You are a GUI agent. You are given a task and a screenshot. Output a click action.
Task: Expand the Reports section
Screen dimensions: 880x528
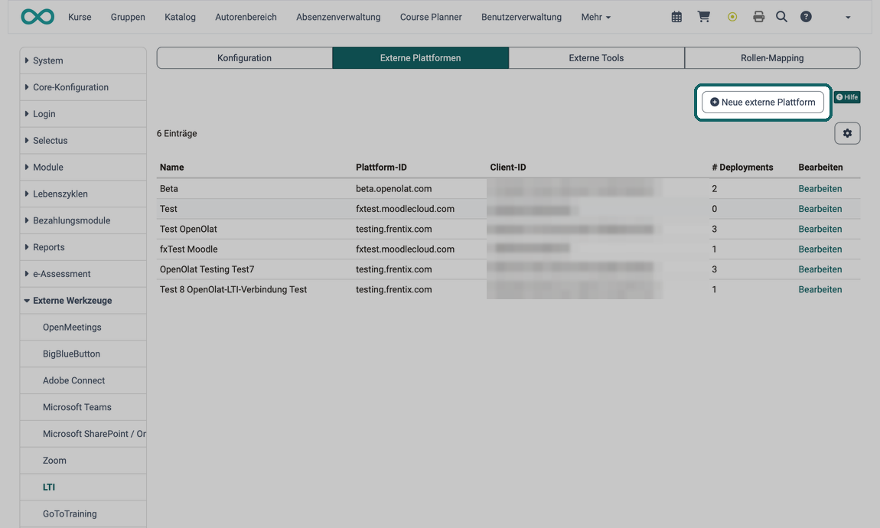[83, 247]
